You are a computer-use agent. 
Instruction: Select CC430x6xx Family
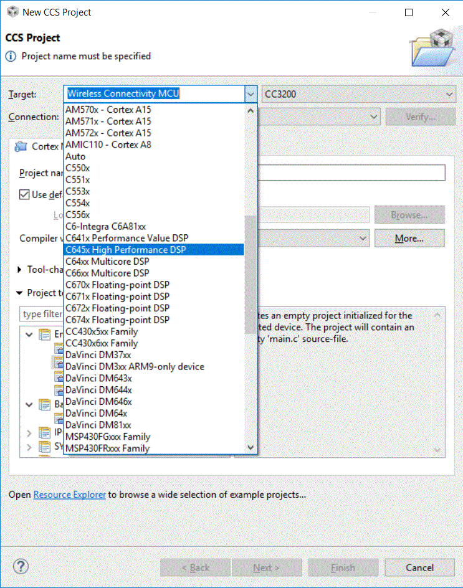pos(154,343)
